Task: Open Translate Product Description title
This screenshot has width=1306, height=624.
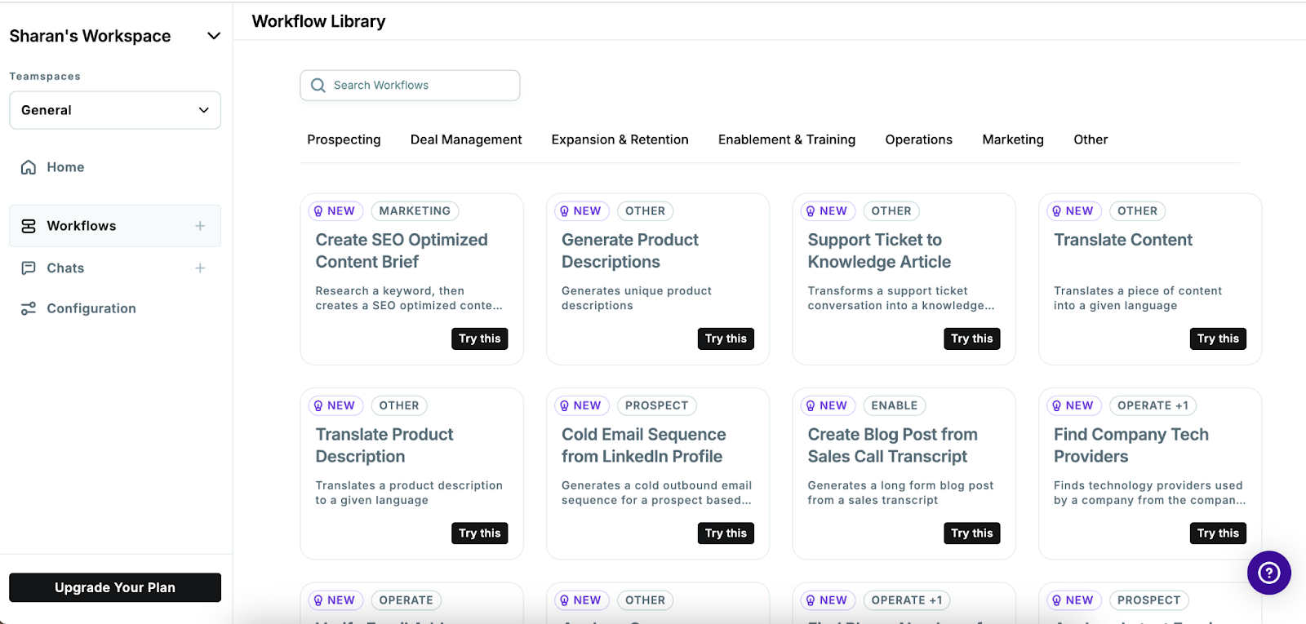Action: (x=384, y=445)
